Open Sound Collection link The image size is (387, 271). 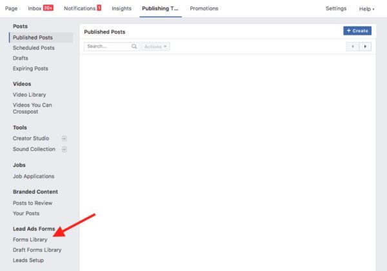(34, 149)
